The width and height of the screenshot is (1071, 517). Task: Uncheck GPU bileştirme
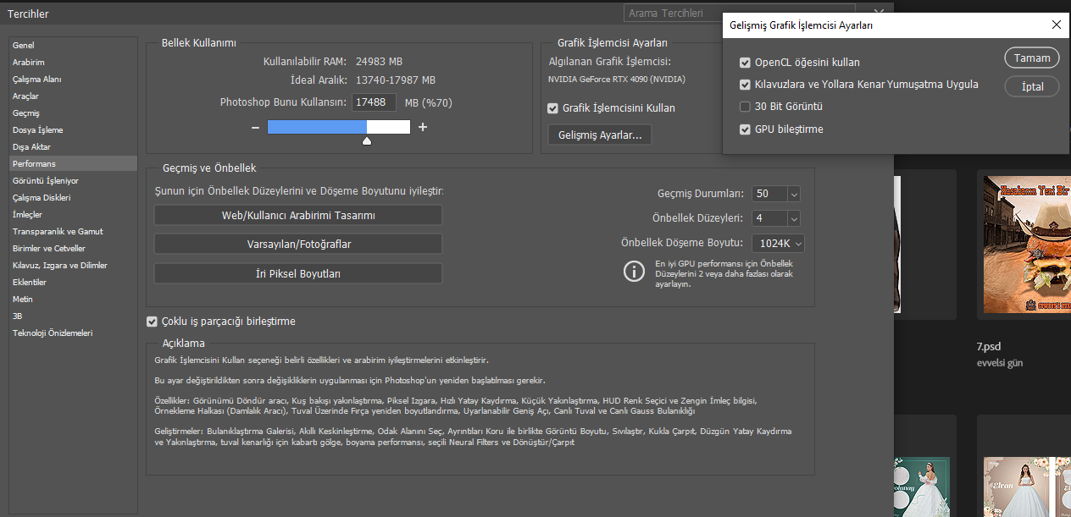pos(746,129)
